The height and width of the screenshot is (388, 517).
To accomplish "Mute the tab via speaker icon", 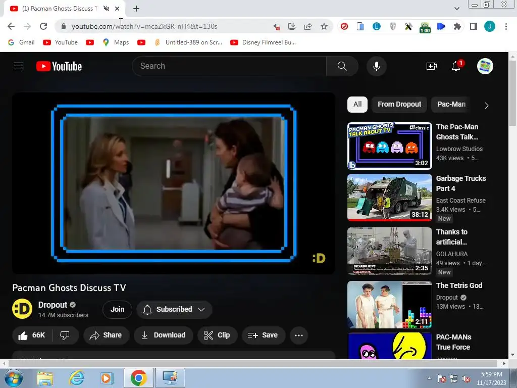I will click(x=106, y=9).
